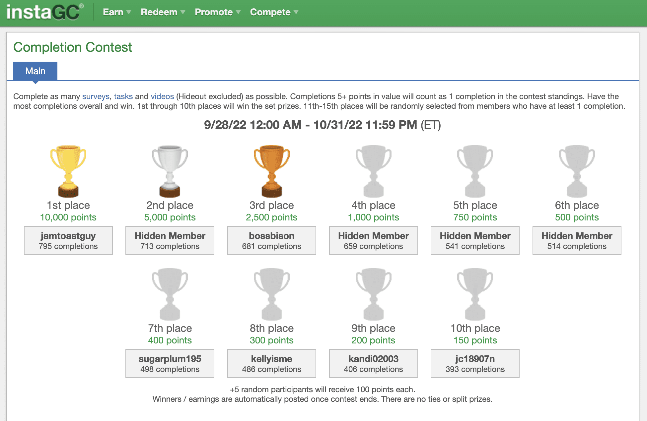Image resolution: width=647 pixels, height=421 pixels.
Task: Open the Redeem dropdown menu
Action: pyautogui.click(x=163, y=12)
